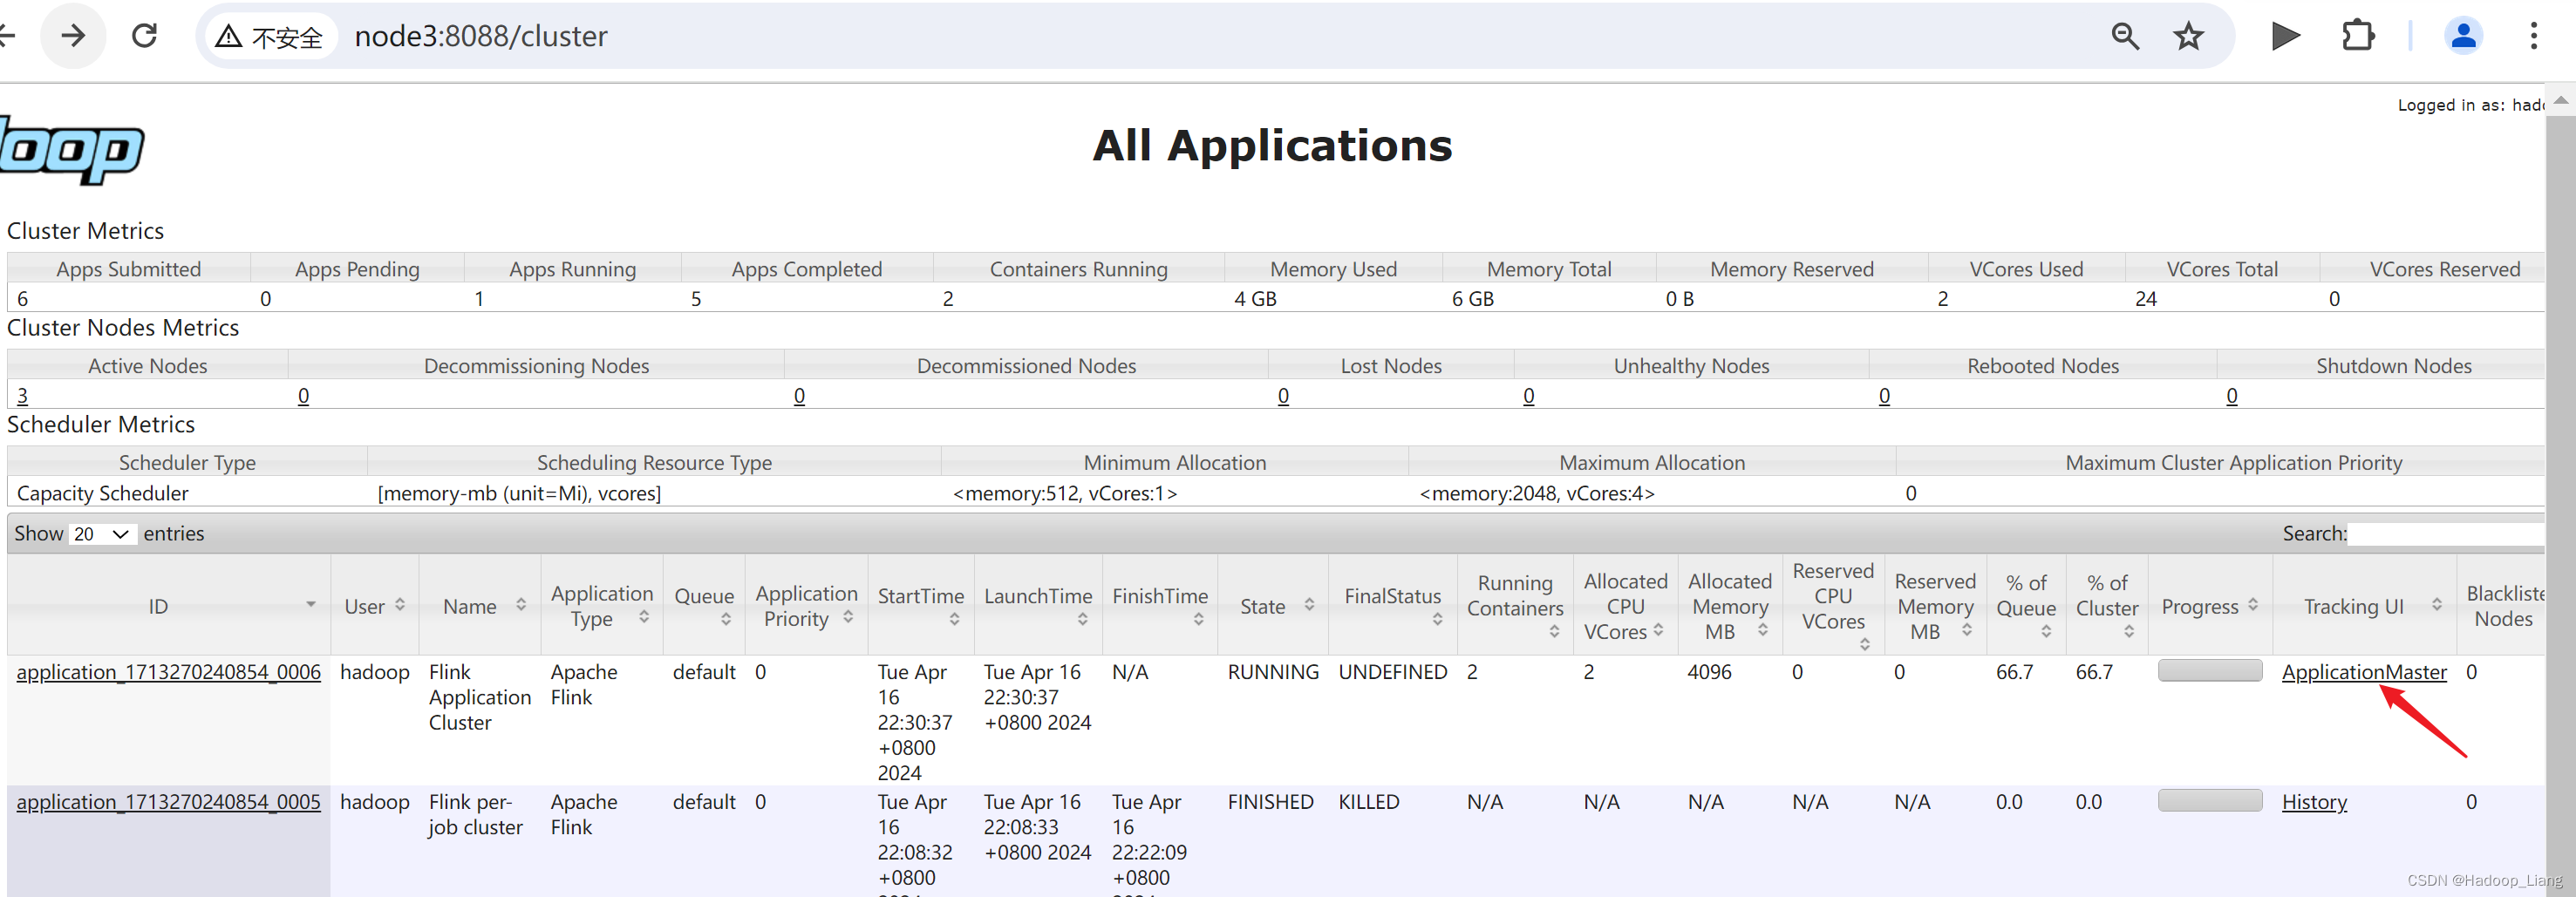
Task: Click the Shutdown Nodes 0 link
Action: [2232, 396]
